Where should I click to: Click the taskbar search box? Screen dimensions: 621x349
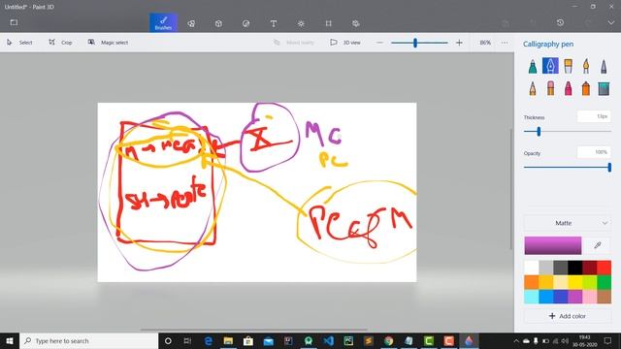click(89, 340)
